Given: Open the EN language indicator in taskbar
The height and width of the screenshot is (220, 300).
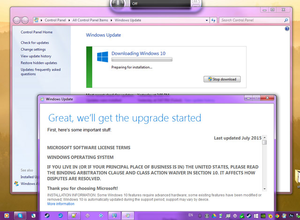Looking at the screenshot, I should click(190, 215).
